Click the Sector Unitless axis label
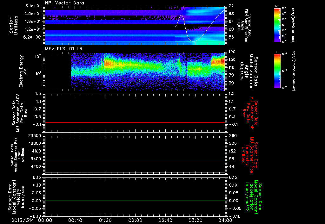Screen dimensions: 325x224 coord(13,25)
